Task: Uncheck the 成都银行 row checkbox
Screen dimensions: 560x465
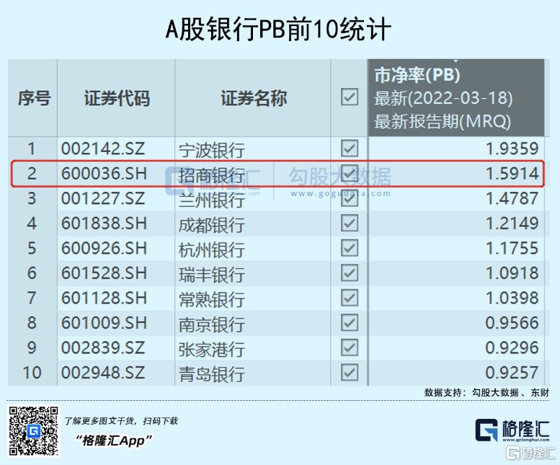Action: (x=350, y=223)
